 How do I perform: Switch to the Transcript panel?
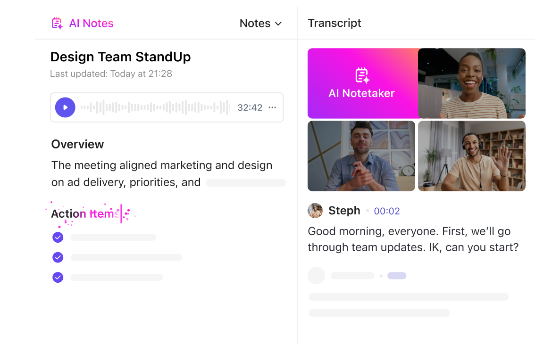point(334,23)
